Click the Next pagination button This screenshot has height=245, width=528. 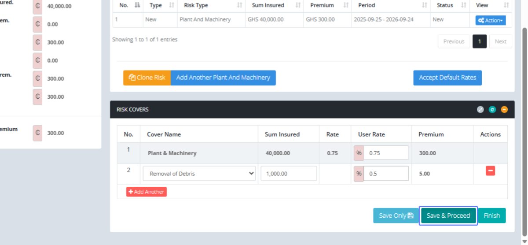coord(500,41)
